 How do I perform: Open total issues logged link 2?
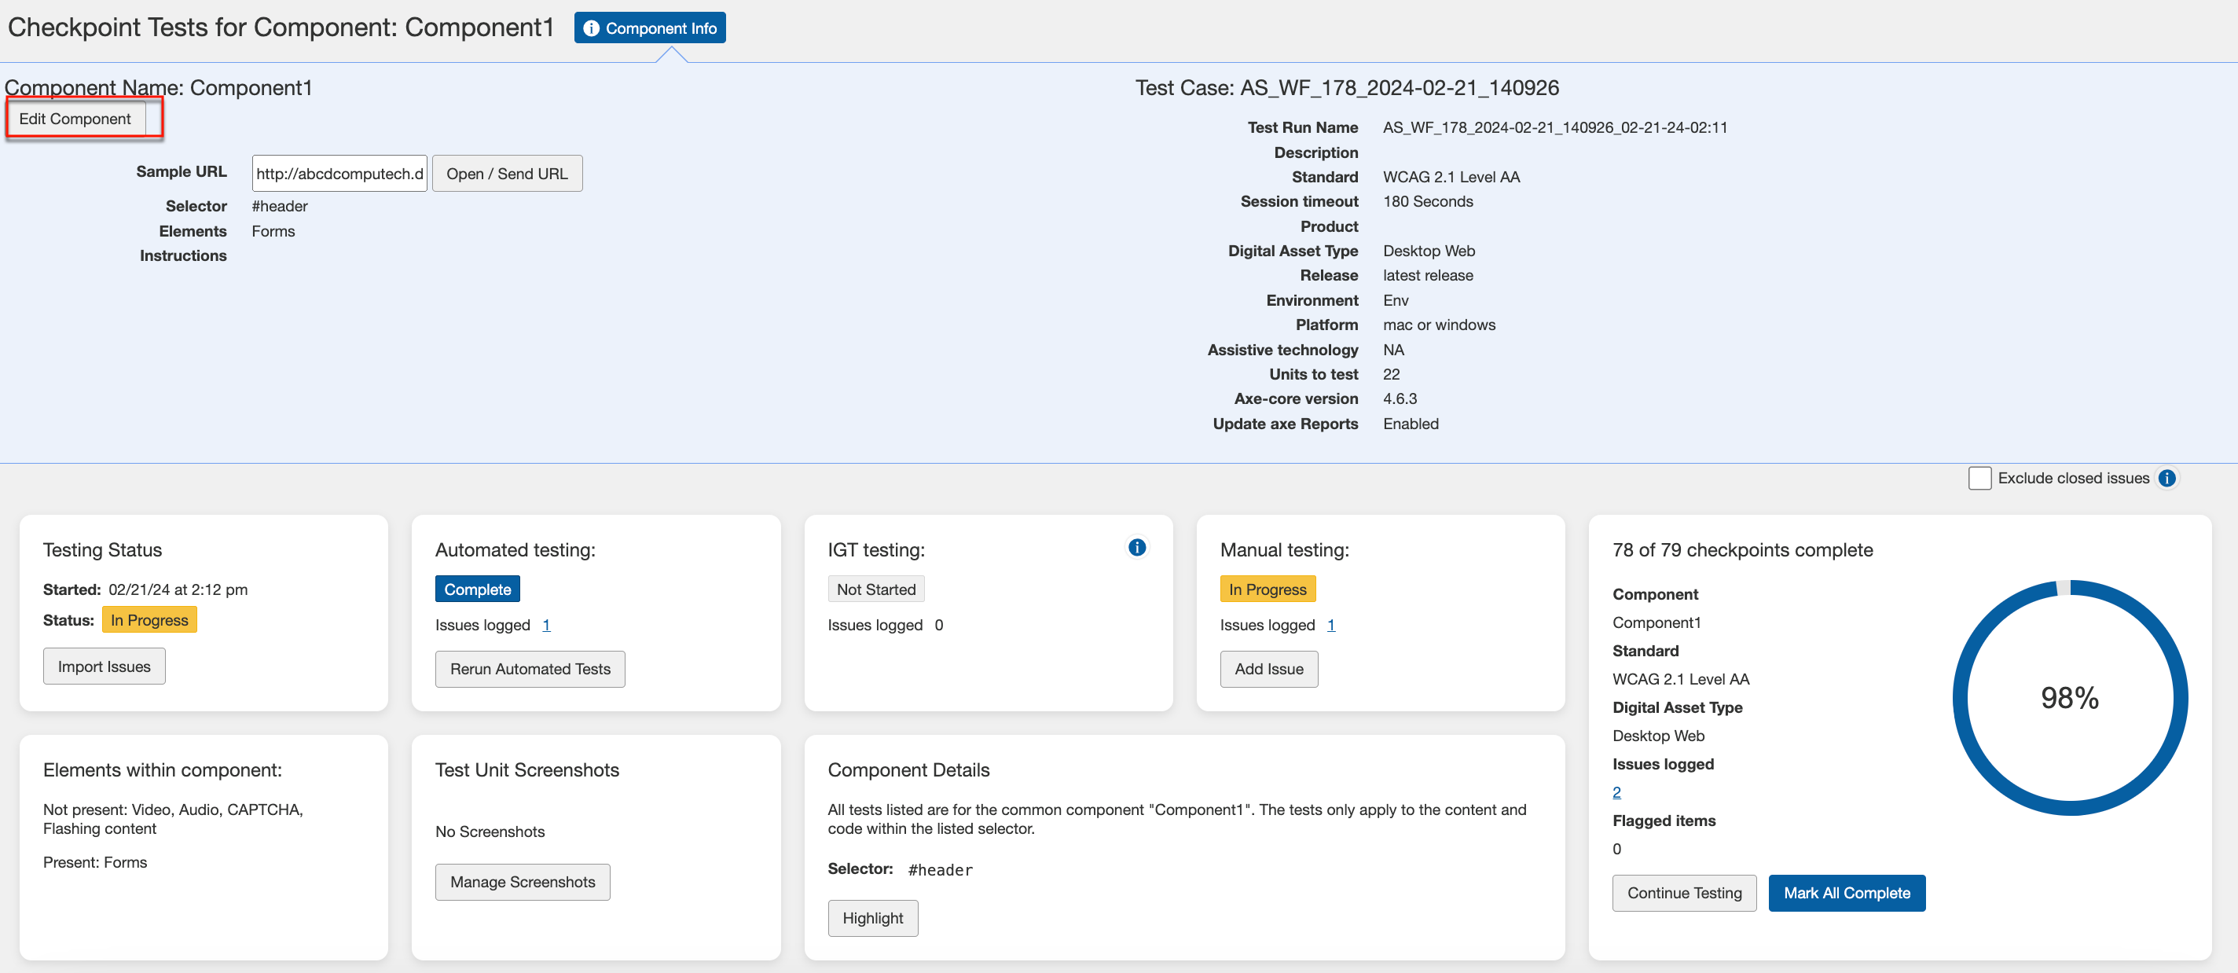[x=1616, y=792]
